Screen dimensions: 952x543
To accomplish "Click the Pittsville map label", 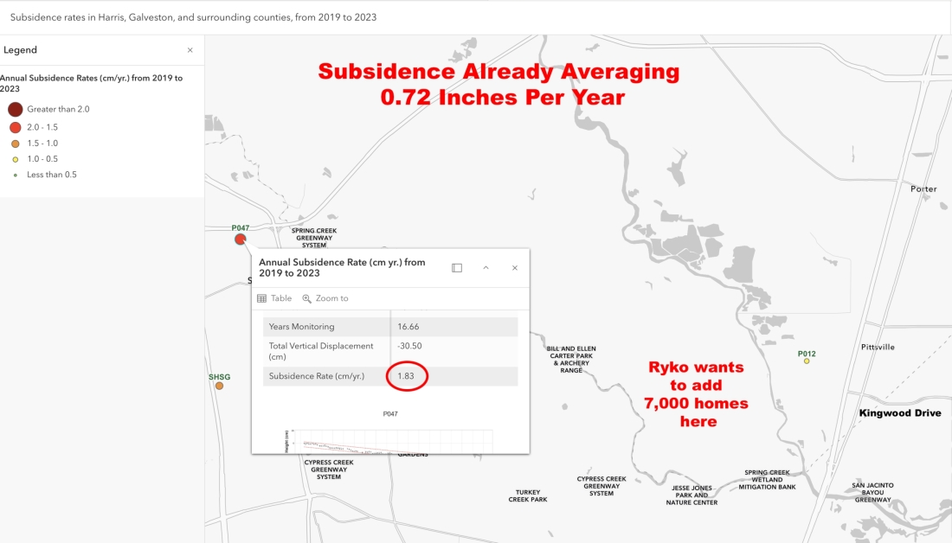I will (878, 347).
